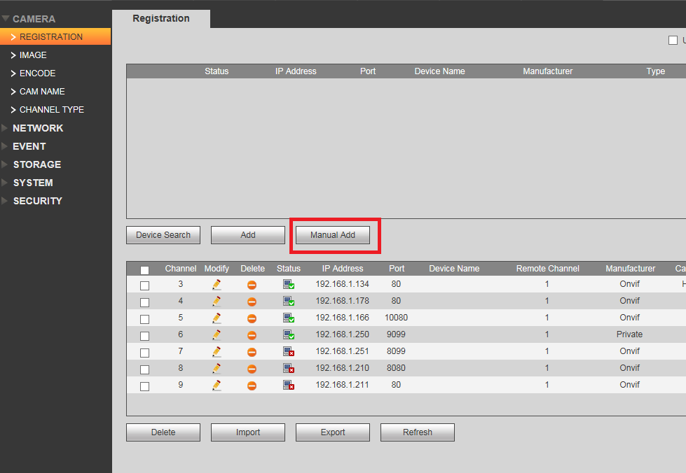Open edit for the 192.168.1.211 device
Screen dimensions: 686x473
(217, 386)
